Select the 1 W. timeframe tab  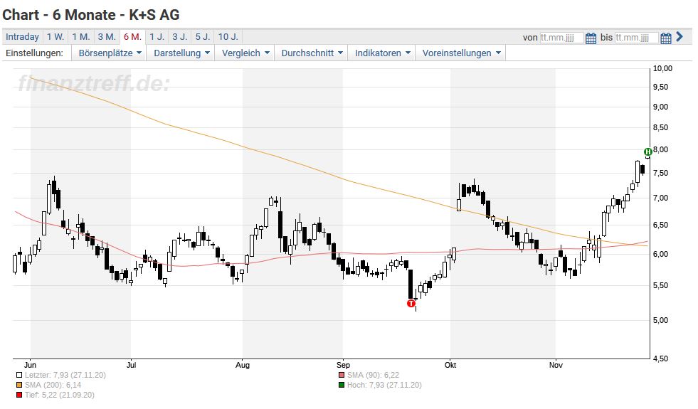tap(55, 37)
